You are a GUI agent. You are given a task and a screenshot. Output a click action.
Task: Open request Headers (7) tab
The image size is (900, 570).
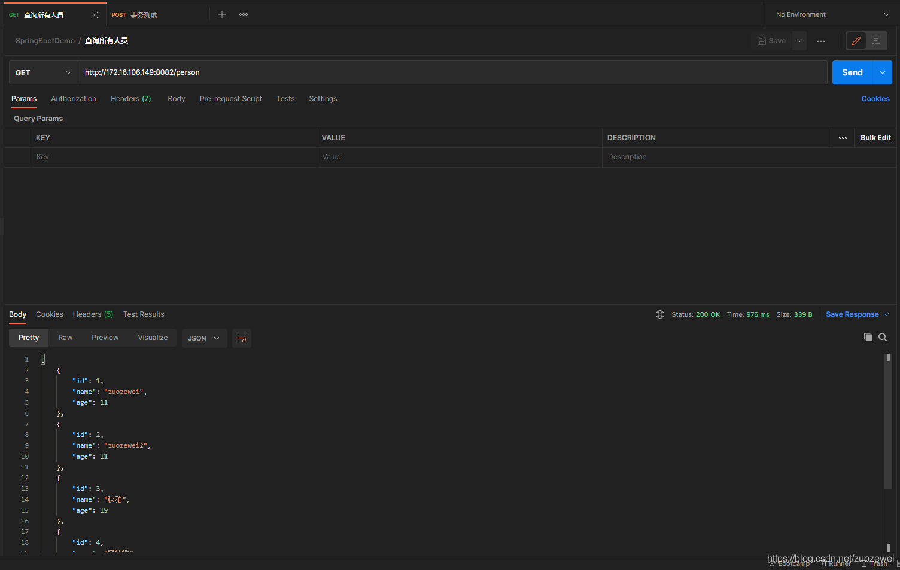point(131,99)
